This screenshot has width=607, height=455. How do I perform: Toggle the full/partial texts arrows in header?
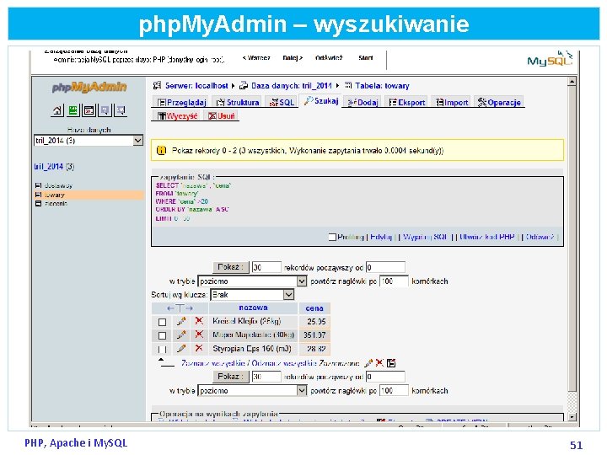pos(180,308)
